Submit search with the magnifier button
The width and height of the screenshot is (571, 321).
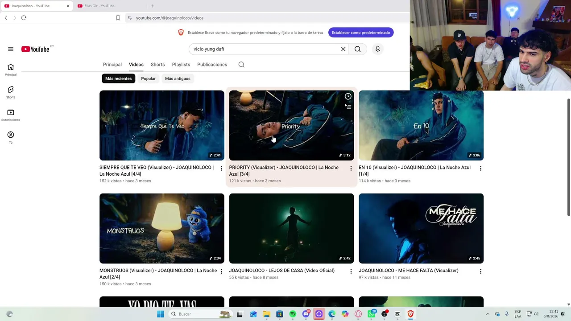click(x=357, y=49)
